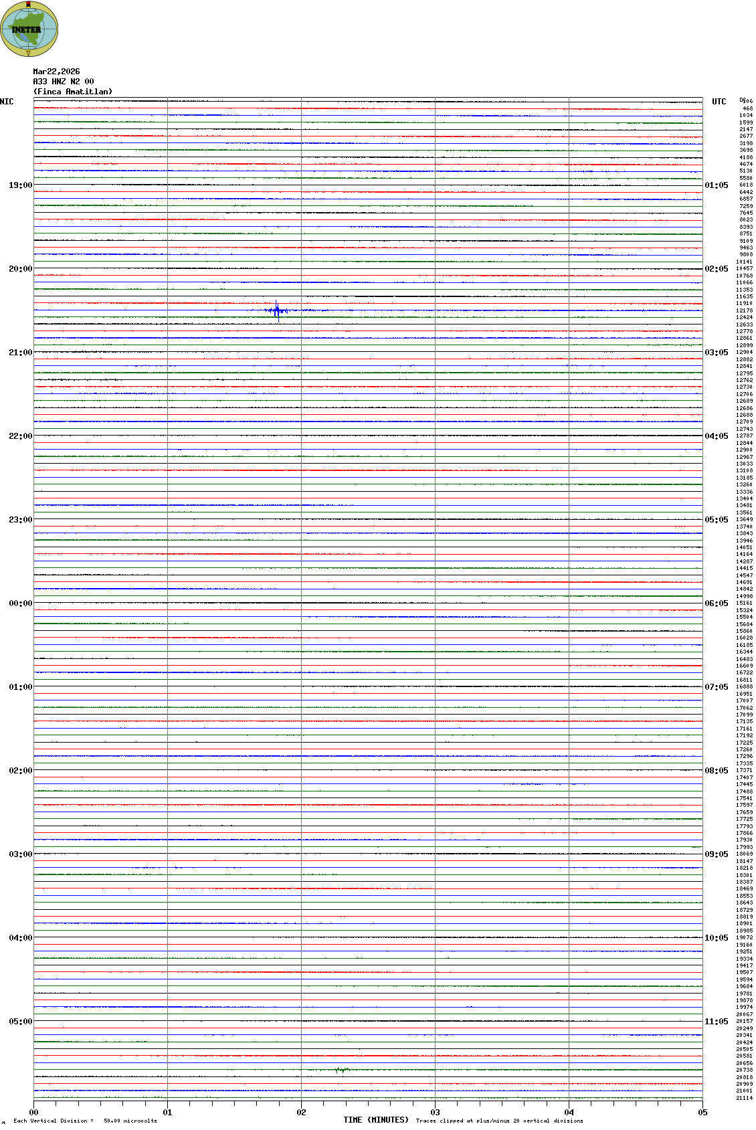This screenshot has width=756, height=1130.
Task: Click the 00:00 midnight time label
Action: pyautogui.click(x=20, y=603)
